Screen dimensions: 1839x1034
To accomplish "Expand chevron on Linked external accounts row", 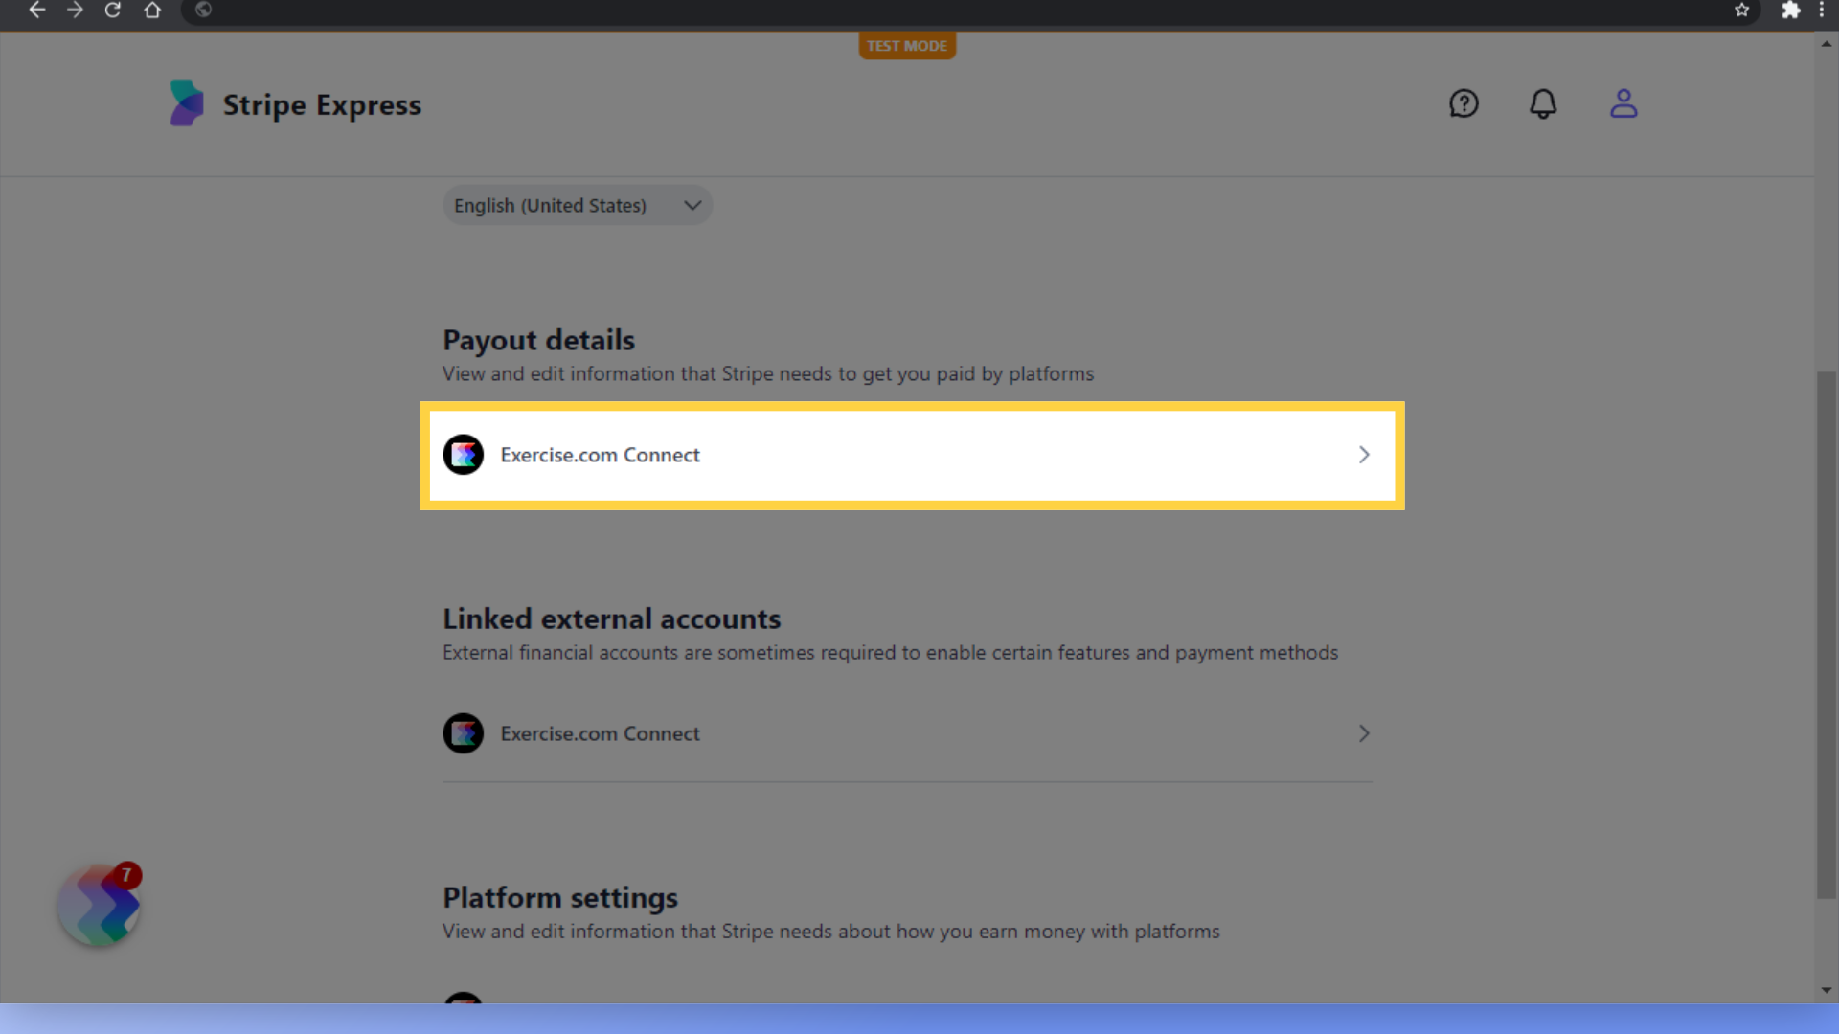I will click(x=1364, y=733).
